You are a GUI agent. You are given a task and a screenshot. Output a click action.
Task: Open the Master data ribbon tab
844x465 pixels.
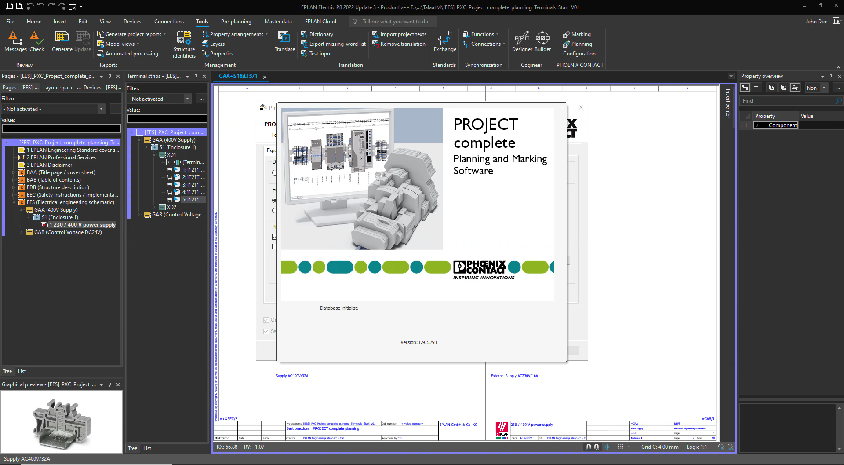click(278, 22)
